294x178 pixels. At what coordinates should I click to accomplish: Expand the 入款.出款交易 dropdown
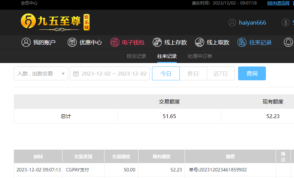click(x=41, y=73)
